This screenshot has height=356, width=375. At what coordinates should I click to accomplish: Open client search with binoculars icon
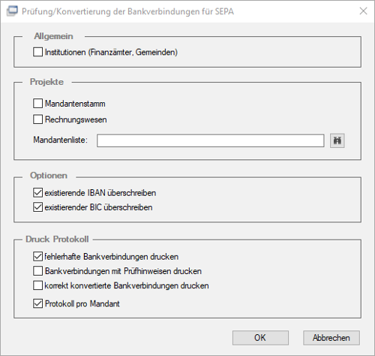[x=337, y=140]
